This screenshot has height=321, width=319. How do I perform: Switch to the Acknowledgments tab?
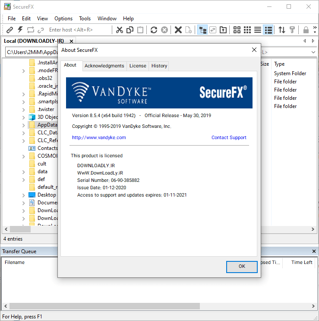pos(104,66)
